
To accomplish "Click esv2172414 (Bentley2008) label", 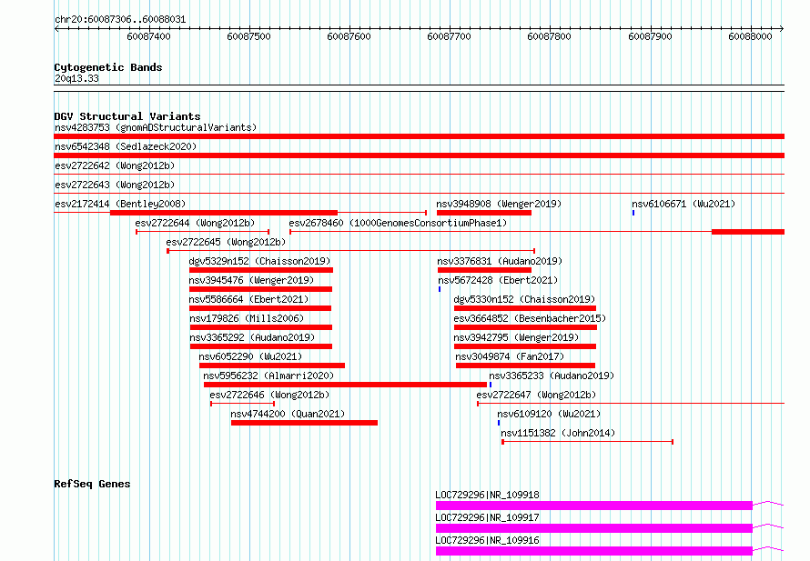I will click(x=120, y=204).
